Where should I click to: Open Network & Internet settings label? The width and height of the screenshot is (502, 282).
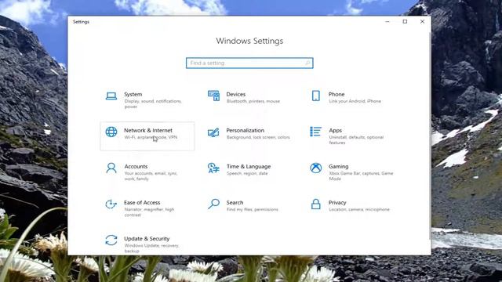tap(148, 131)
